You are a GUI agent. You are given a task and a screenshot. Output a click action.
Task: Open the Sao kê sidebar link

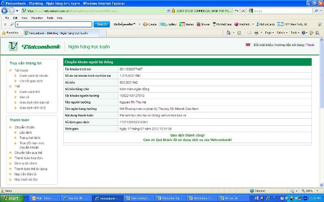pyautogui.click(x=24, y=97)
